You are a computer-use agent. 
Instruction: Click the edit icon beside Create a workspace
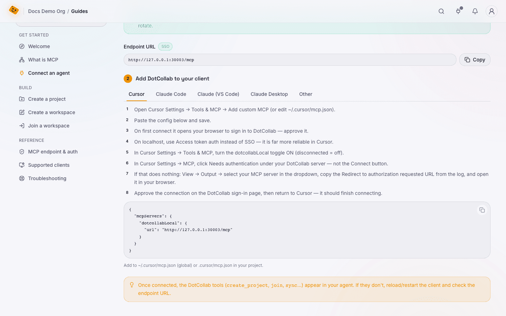(x=22, y=112)
